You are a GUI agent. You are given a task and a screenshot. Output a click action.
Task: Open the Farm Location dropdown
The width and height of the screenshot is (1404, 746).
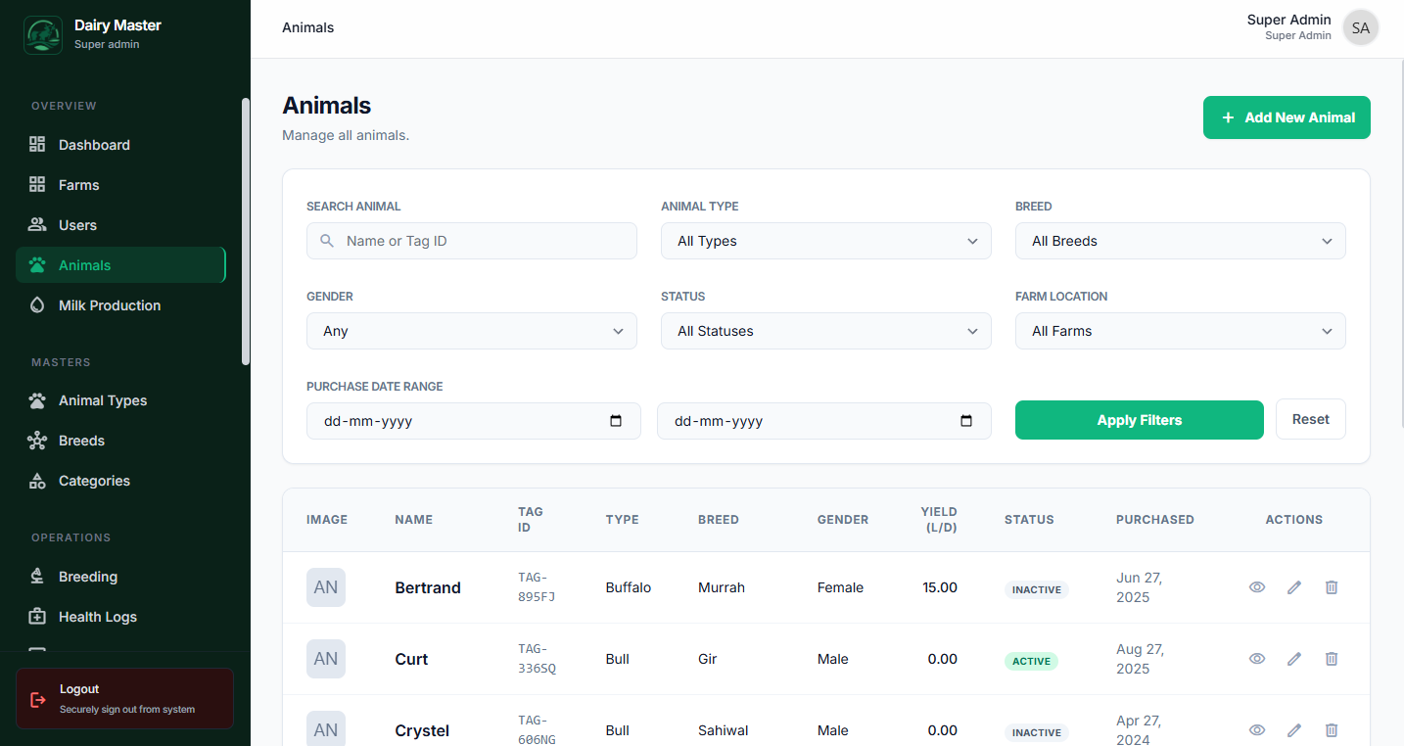pos(1180,331)
